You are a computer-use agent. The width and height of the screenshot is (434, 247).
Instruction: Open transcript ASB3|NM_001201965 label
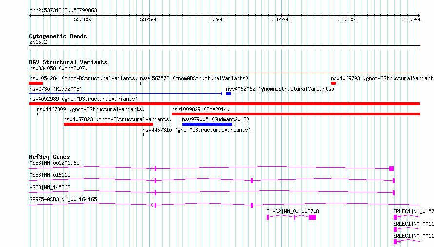point(54,163)
